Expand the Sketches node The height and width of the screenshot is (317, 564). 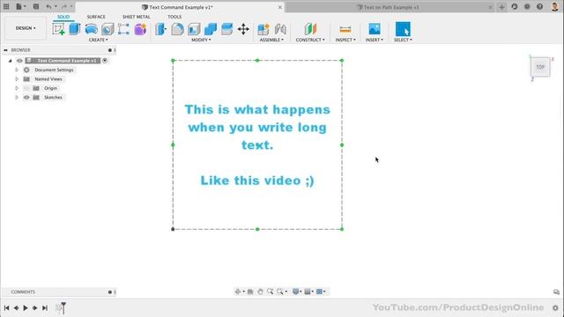point(17,98)
